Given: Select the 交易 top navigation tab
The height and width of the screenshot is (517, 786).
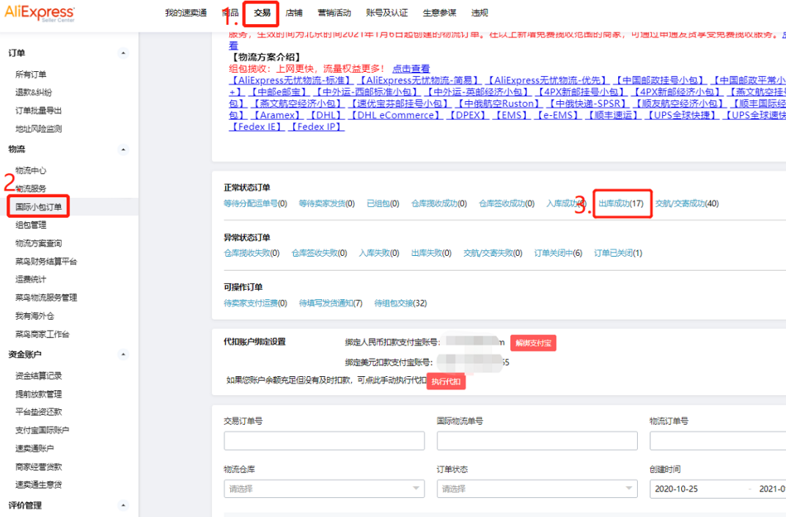Looking at the screenshot, I should click(x=262, y=13).
